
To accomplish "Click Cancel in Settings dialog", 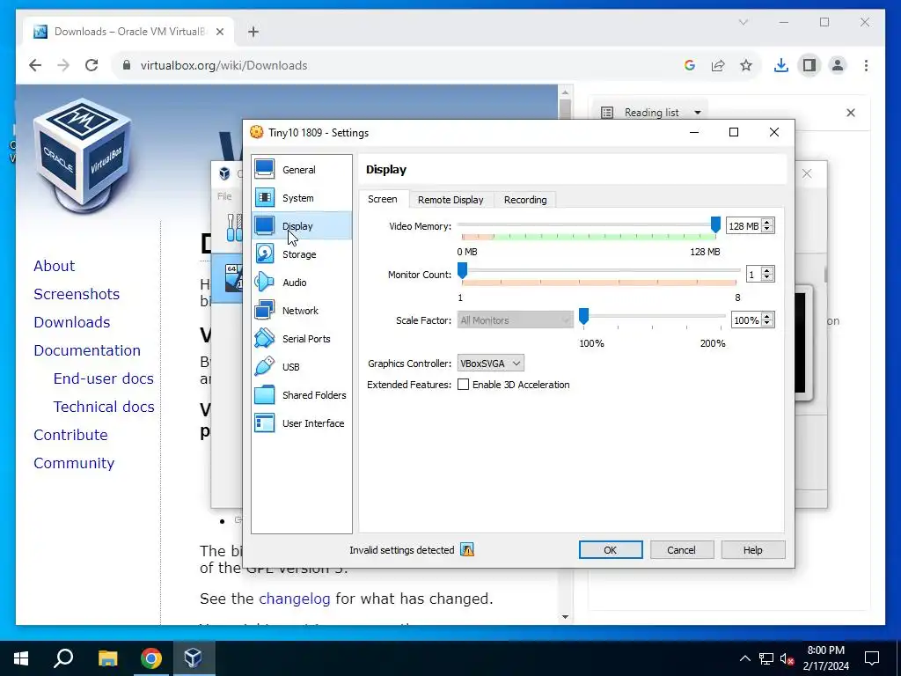I will (x=682, y=550).
